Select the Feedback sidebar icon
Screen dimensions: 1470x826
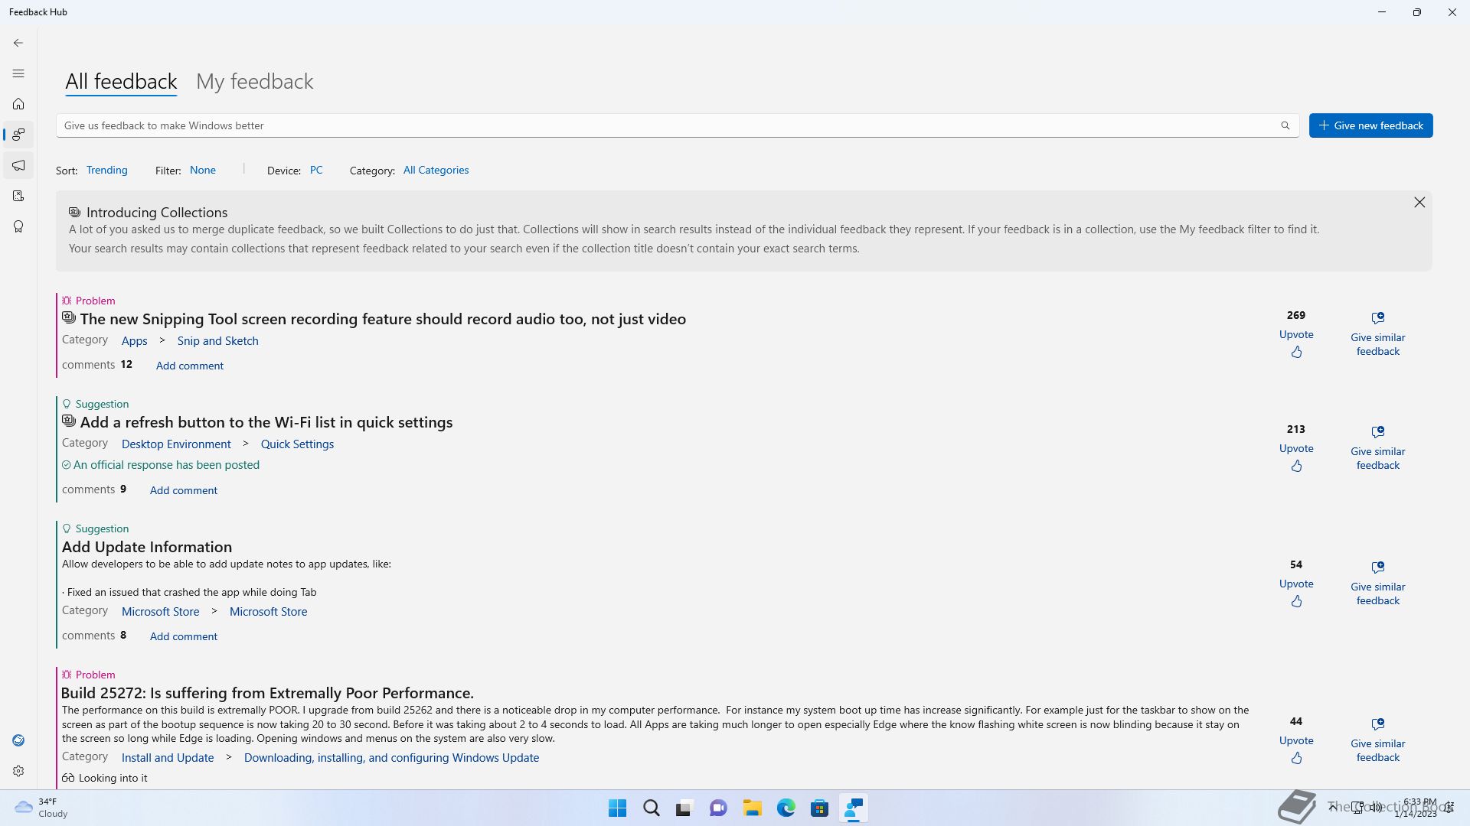point(18,135)
